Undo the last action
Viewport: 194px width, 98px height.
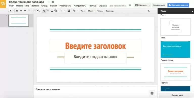click(x=21, y=11)
